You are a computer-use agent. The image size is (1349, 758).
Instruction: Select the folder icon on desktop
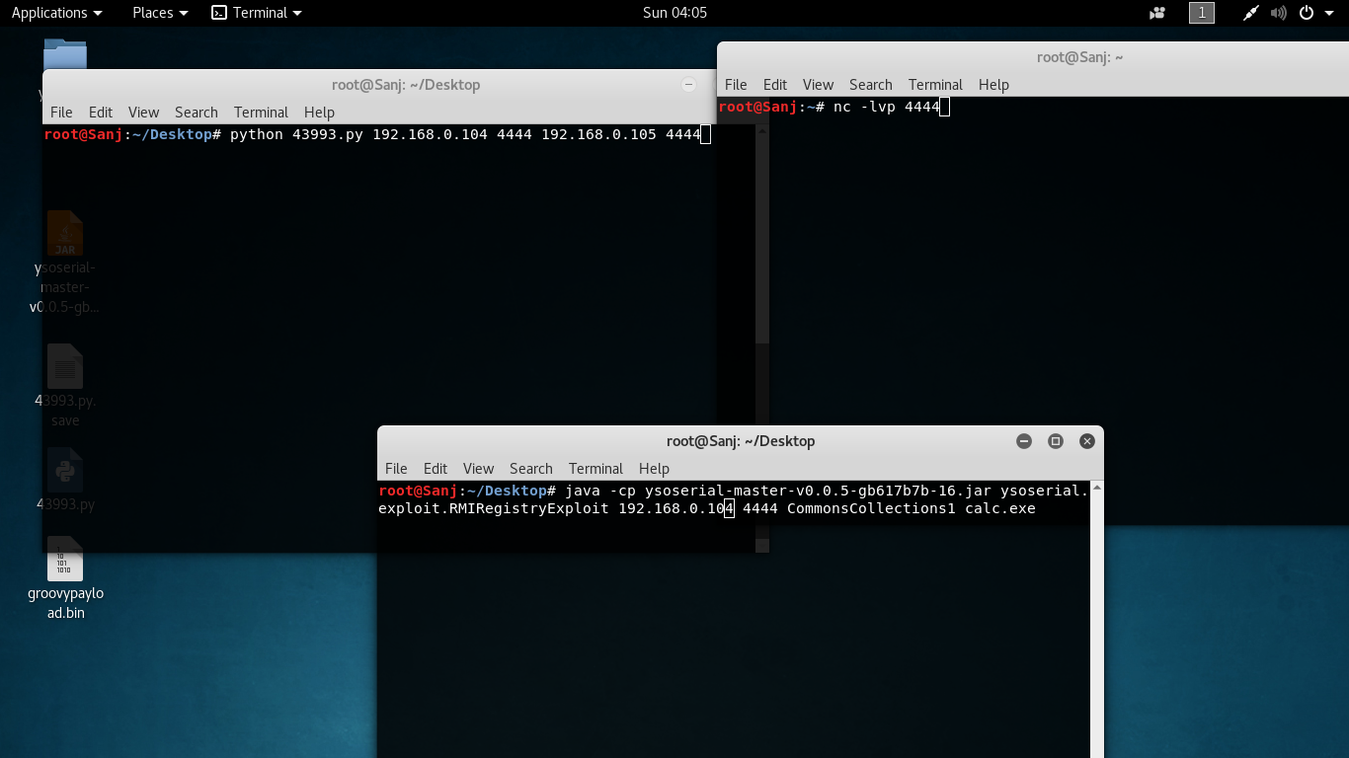[x=65, y=55]
